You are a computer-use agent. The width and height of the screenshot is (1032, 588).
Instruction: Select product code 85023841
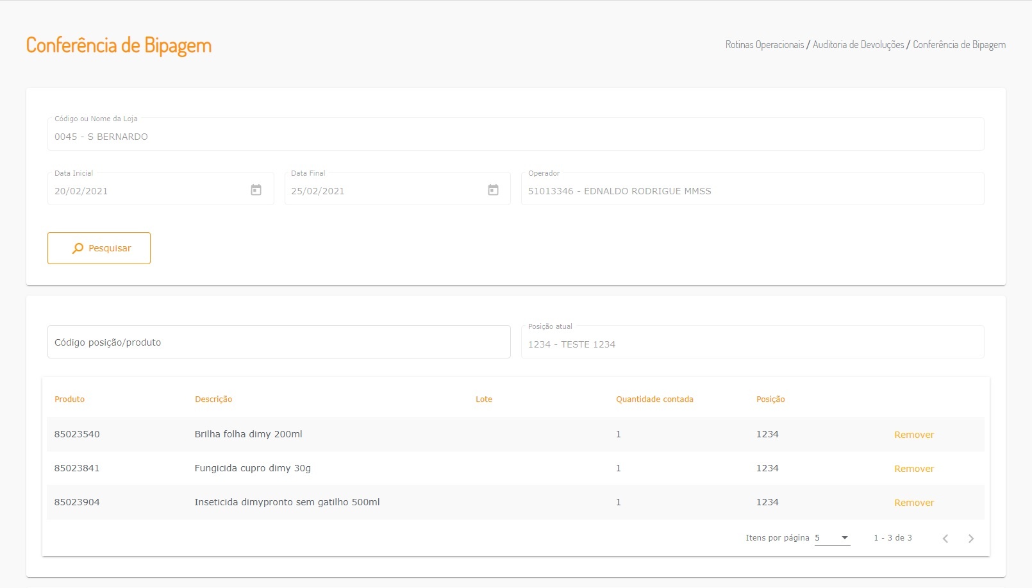click(77, 468)
